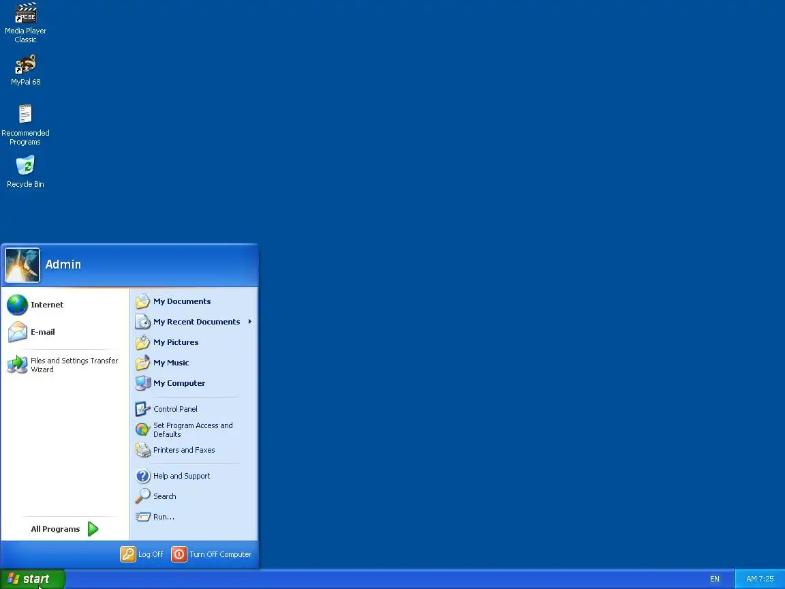Click All Programs label
The height and width of the screenshot is (589, 785).
coord(56,529)
